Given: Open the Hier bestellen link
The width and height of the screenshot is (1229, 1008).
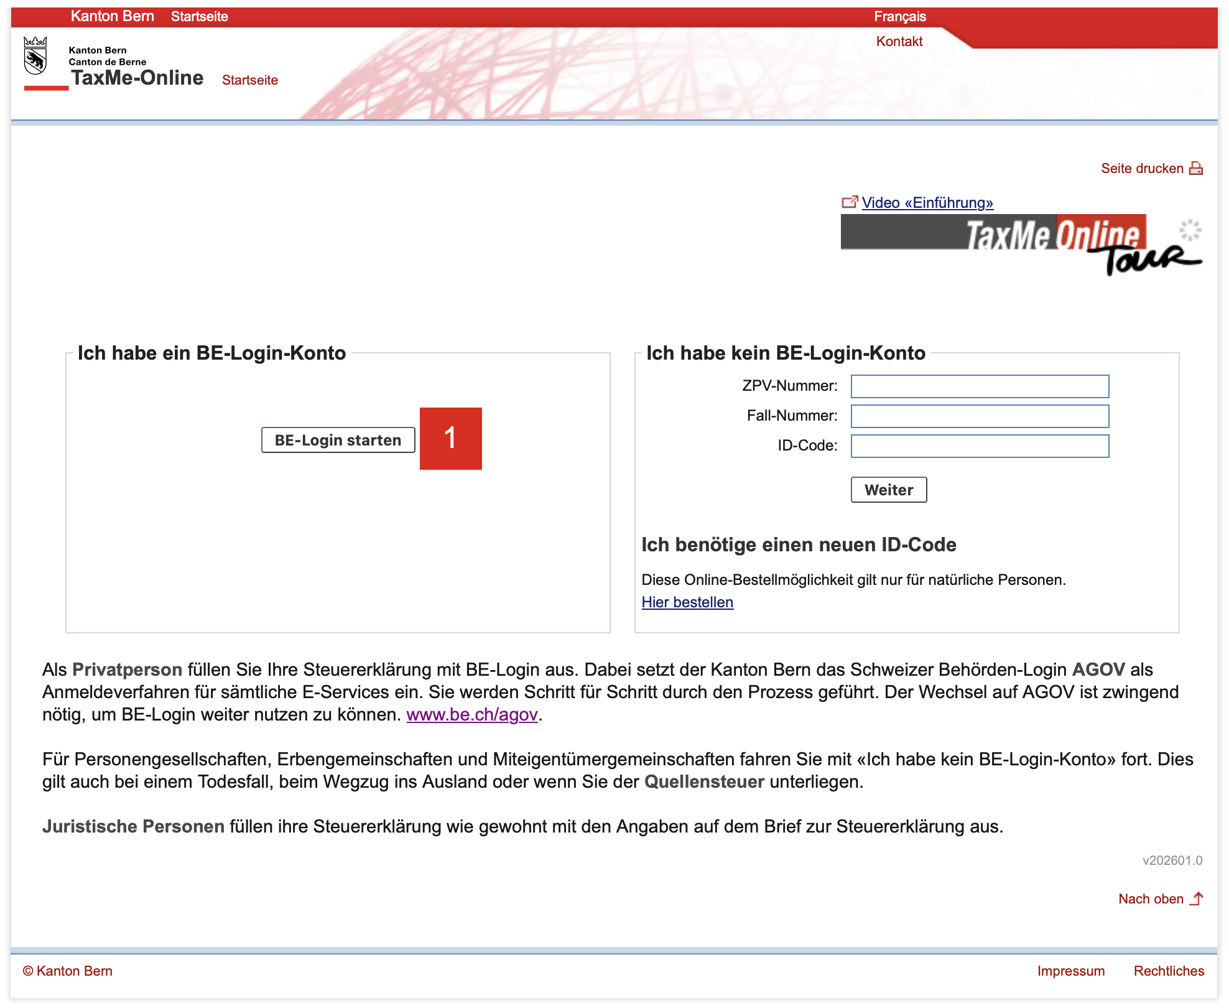Looking at the screenshot, I should [687, 602].
